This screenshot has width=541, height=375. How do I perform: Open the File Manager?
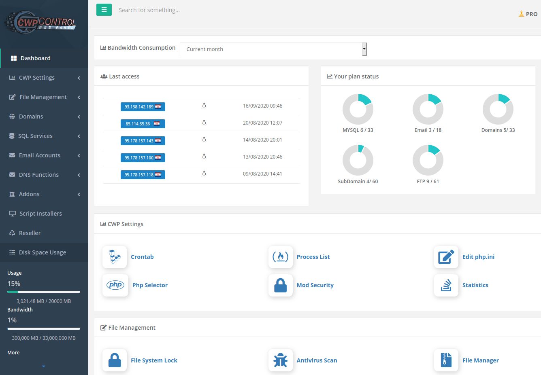480,360
